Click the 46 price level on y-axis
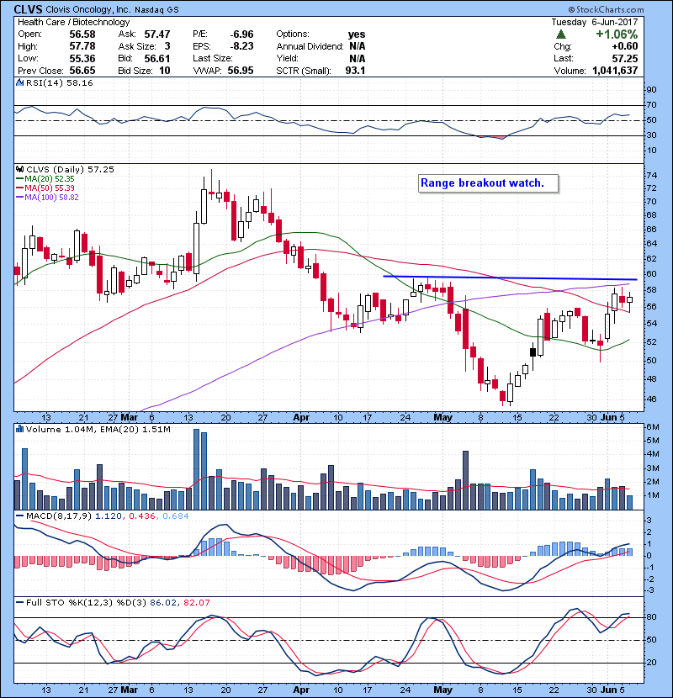Screen dimensions: 673x698 (651, 399)
